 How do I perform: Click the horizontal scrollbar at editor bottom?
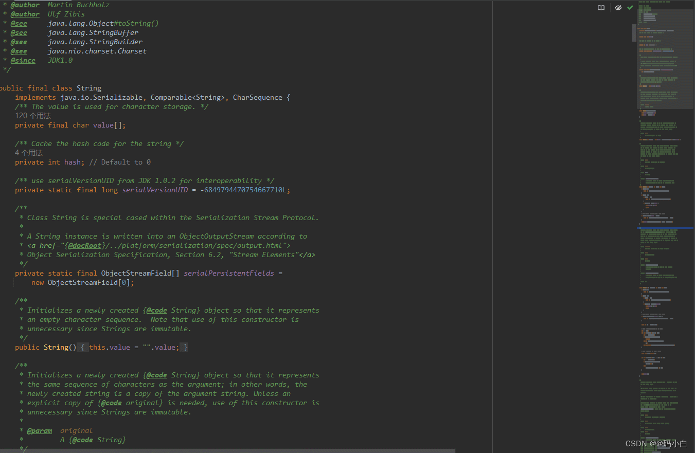[227, 451]
